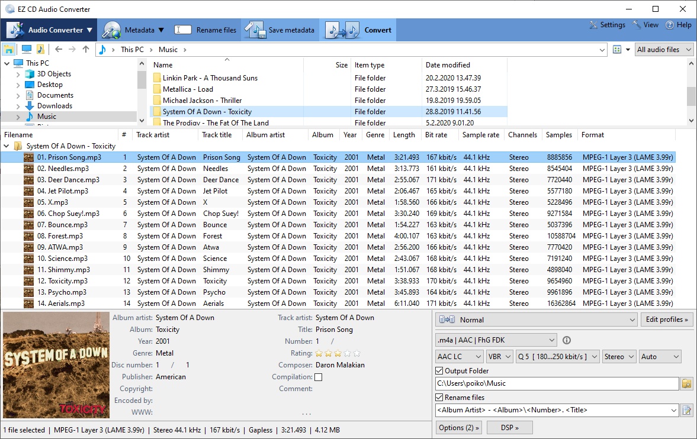Browse output folder with the folder icon
Image resolution: width=697 pixels, height=439 pixels.
click(x=686, y=383)
